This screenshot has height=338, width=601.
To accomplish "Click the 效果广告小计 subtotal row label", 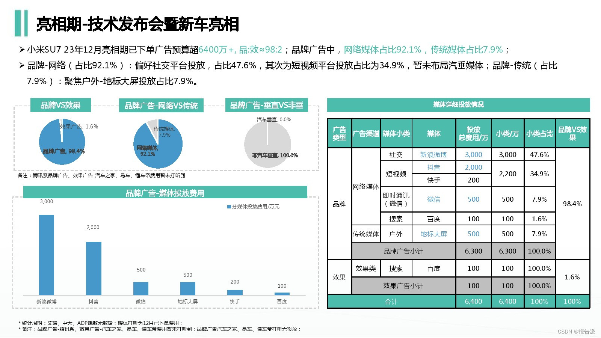I will tap(403, 286).
